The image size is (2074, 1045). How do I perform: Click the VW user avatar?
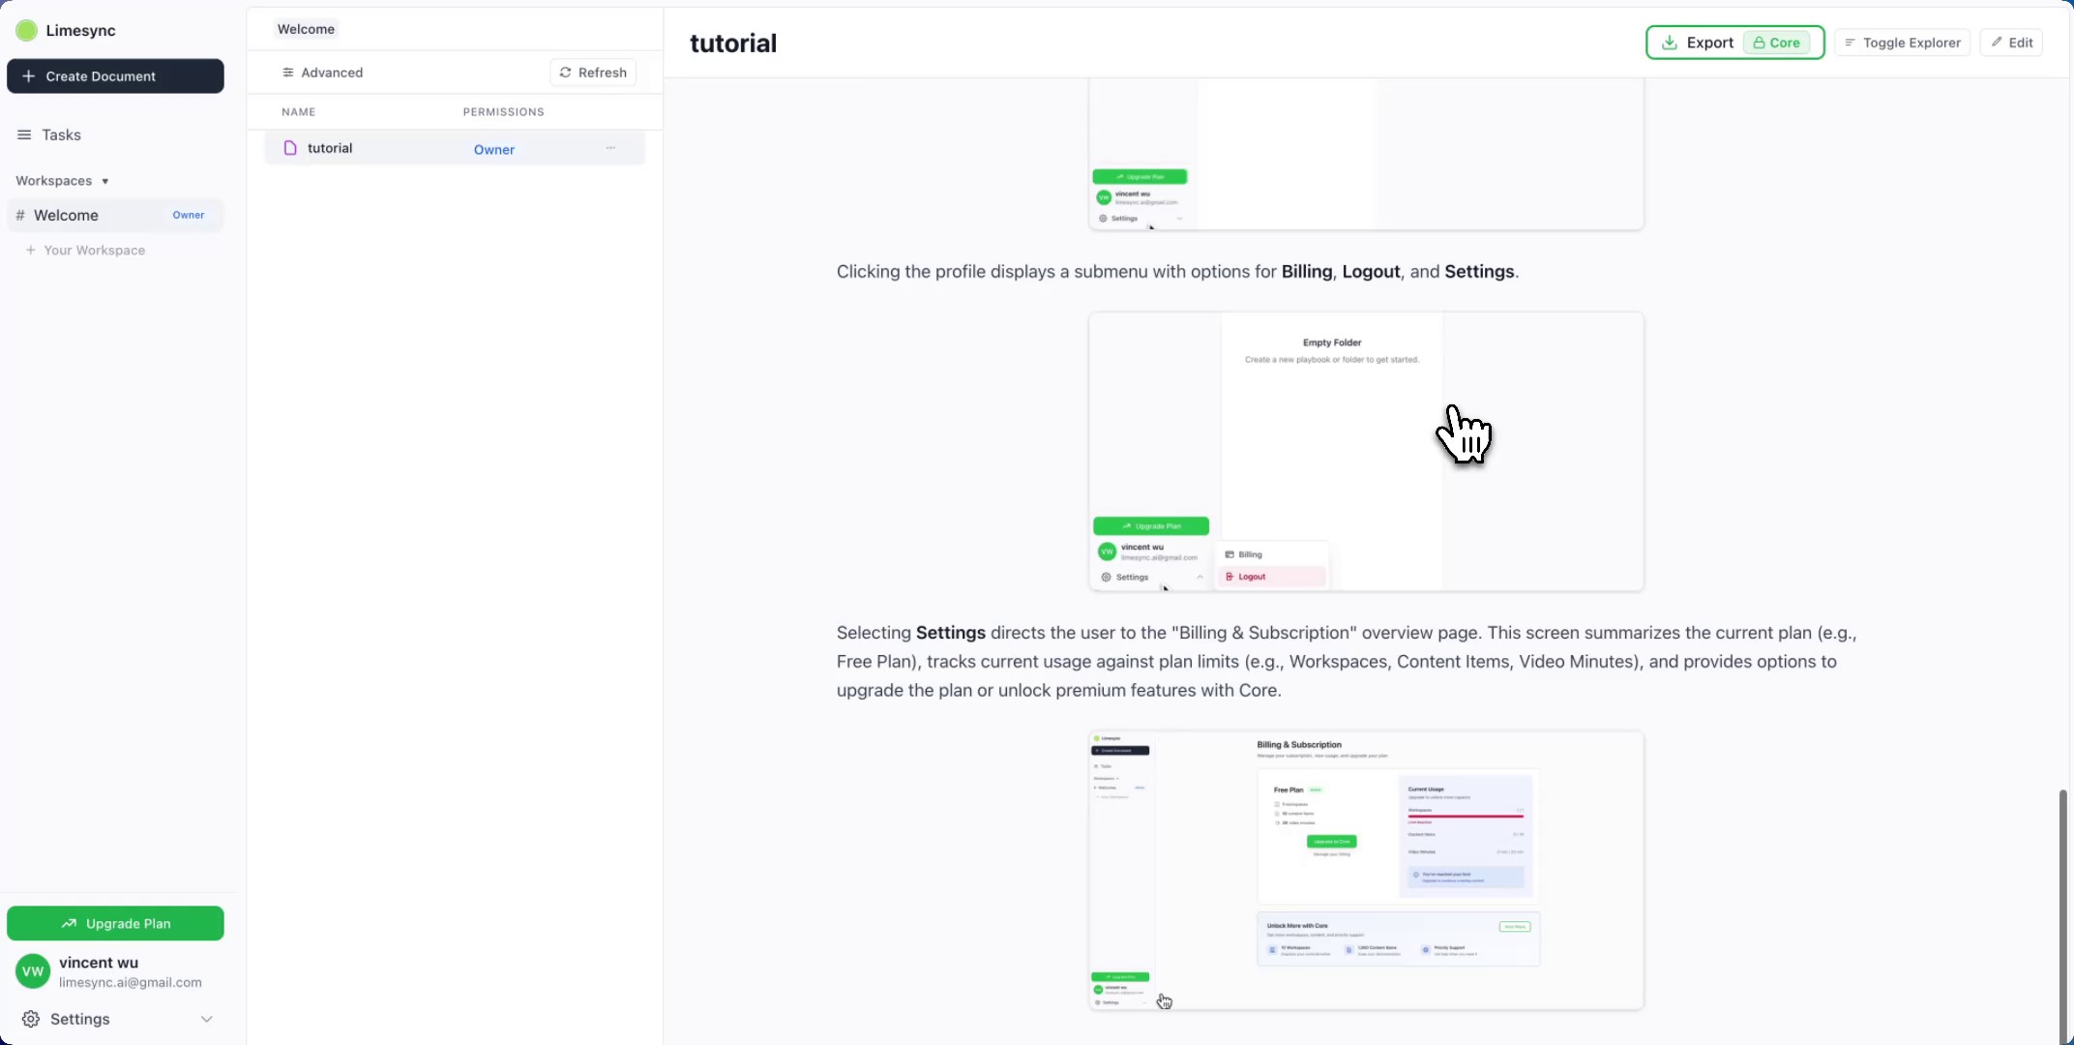coord(33,971)
